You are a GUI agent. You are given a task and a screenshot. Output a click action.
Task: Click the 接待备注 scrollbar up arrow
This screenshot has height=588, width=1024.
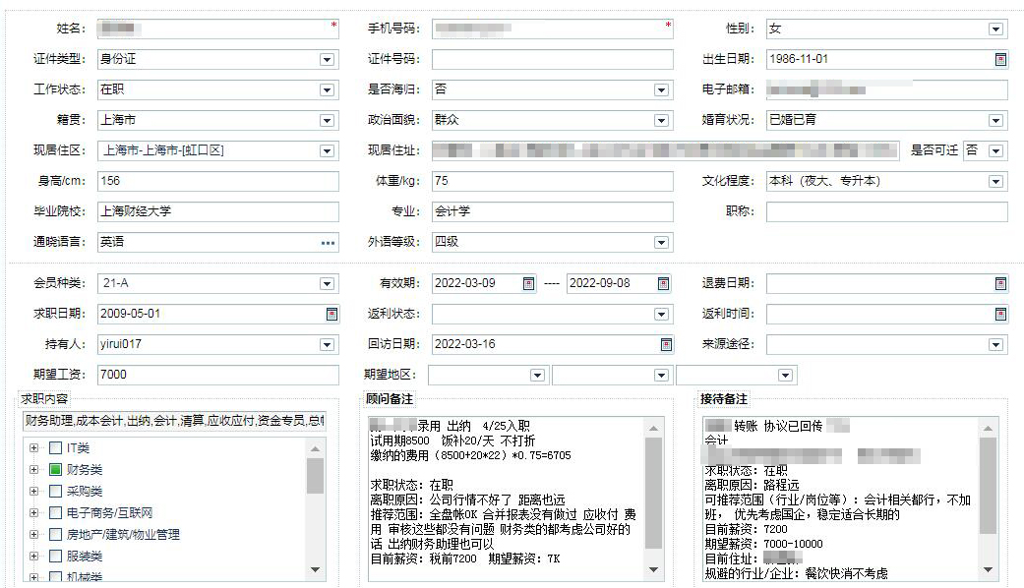(x=988, y=428)
